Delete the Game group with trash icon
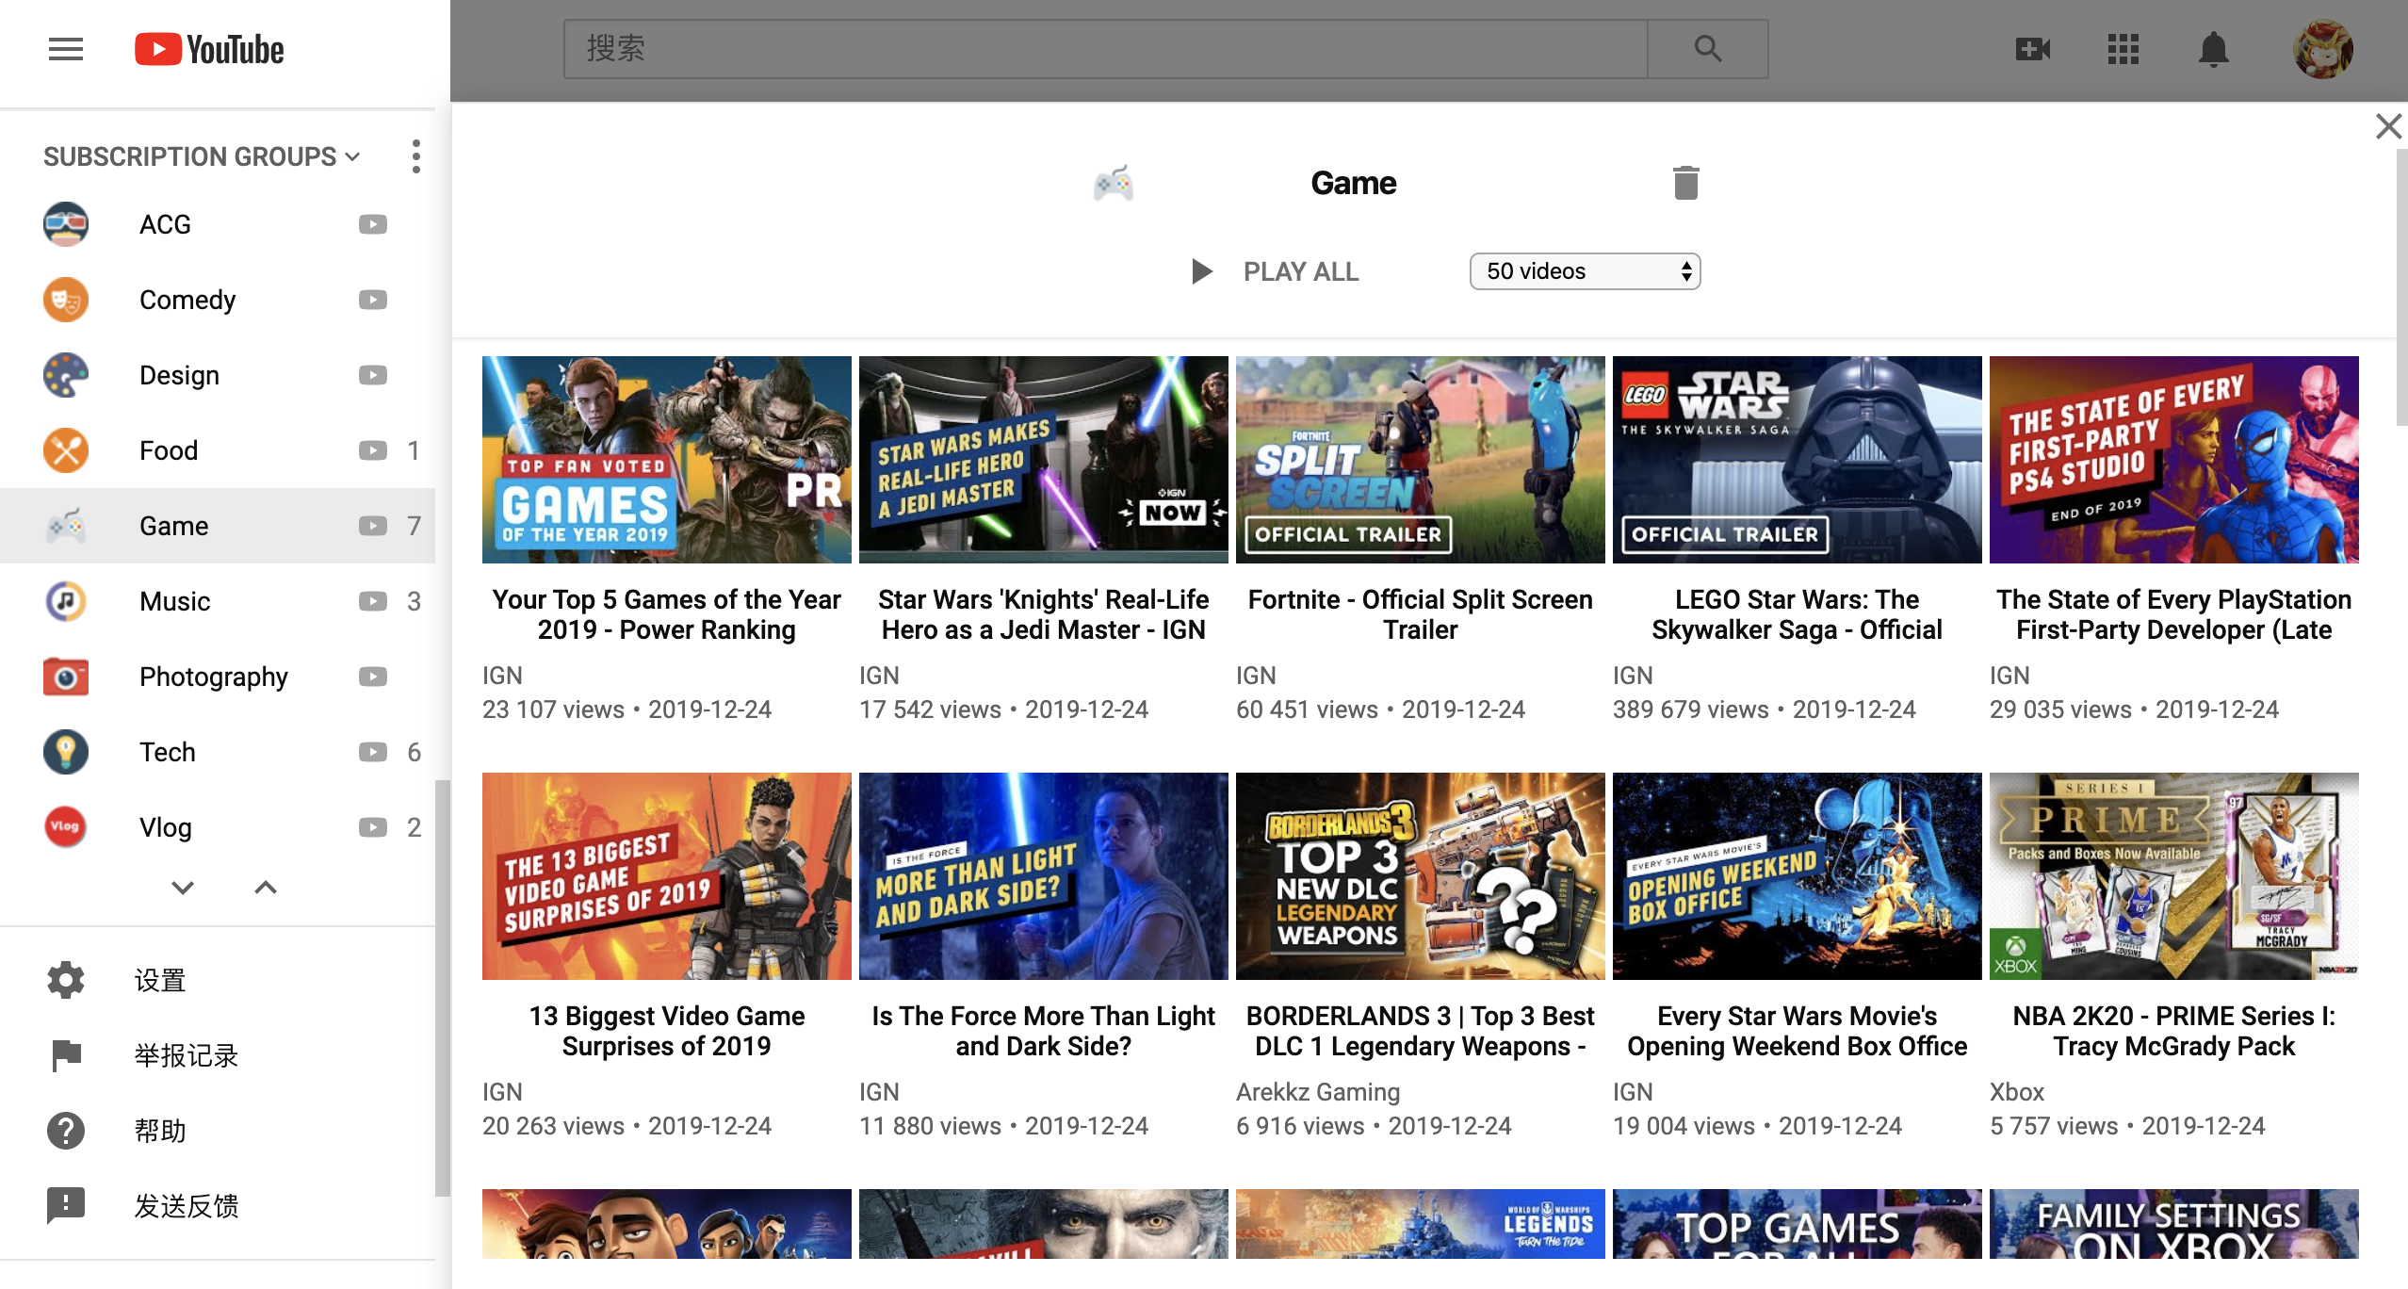Image resolution: width=2408 pixels, height=1289 pixels. (x=1686, y=183)
